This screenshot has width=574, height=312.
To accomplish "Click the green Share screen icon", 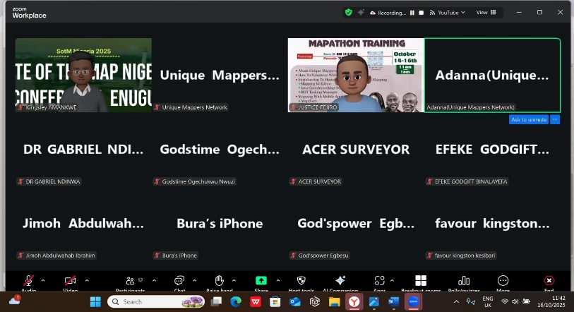I will 261,281.
